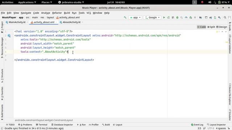This screenshot has width=232, height=130.
Task: Open the app run configuration dropdown
Action: tap(135, 17)
